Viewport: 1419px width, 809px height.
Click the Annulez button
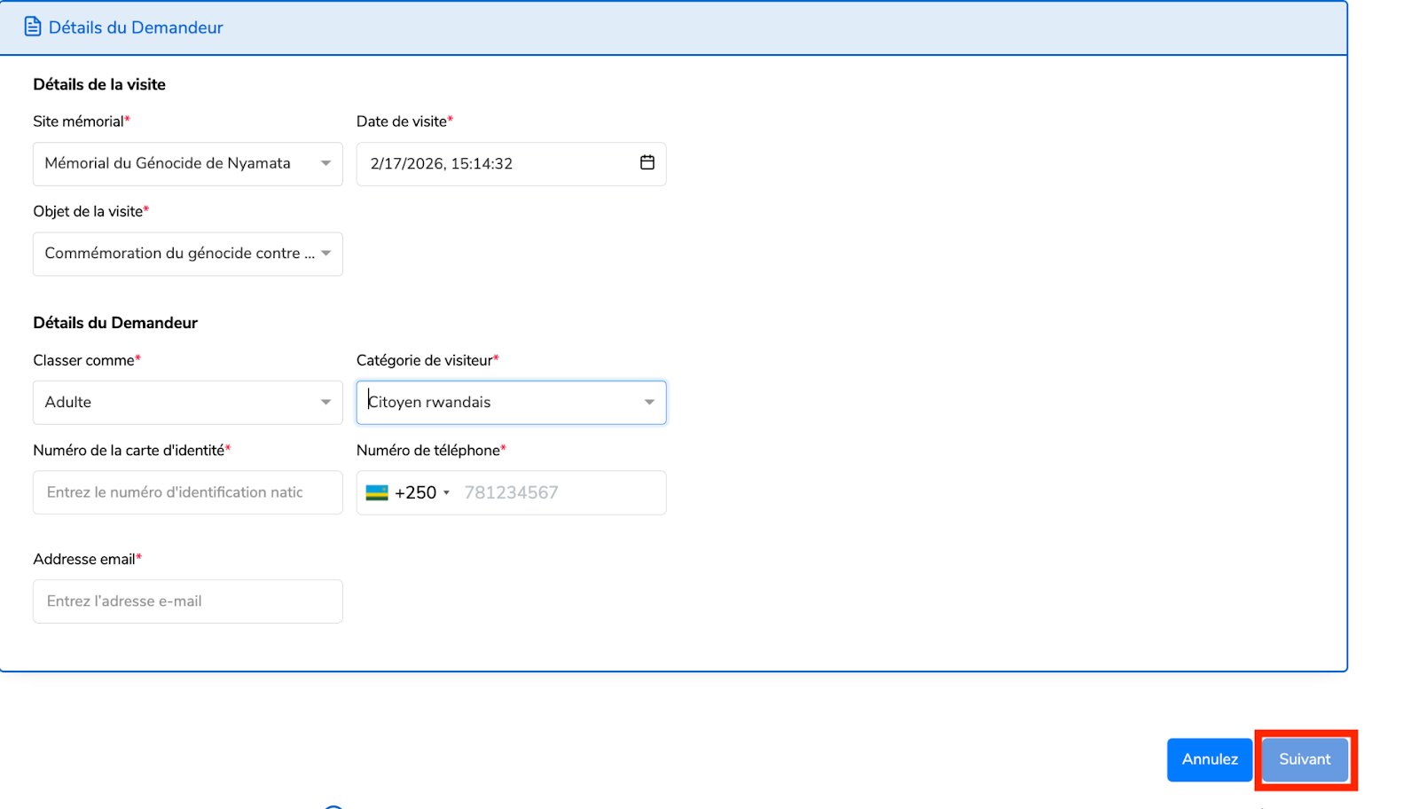(x=1210, y=759)
